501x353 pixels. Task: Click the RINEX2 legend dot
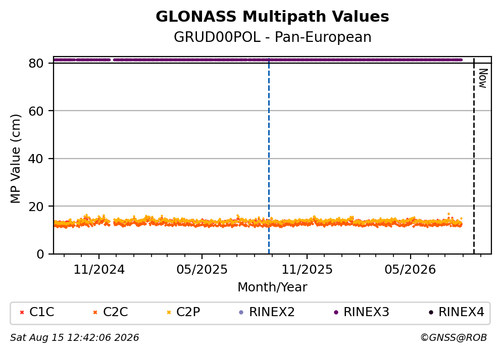241,312
